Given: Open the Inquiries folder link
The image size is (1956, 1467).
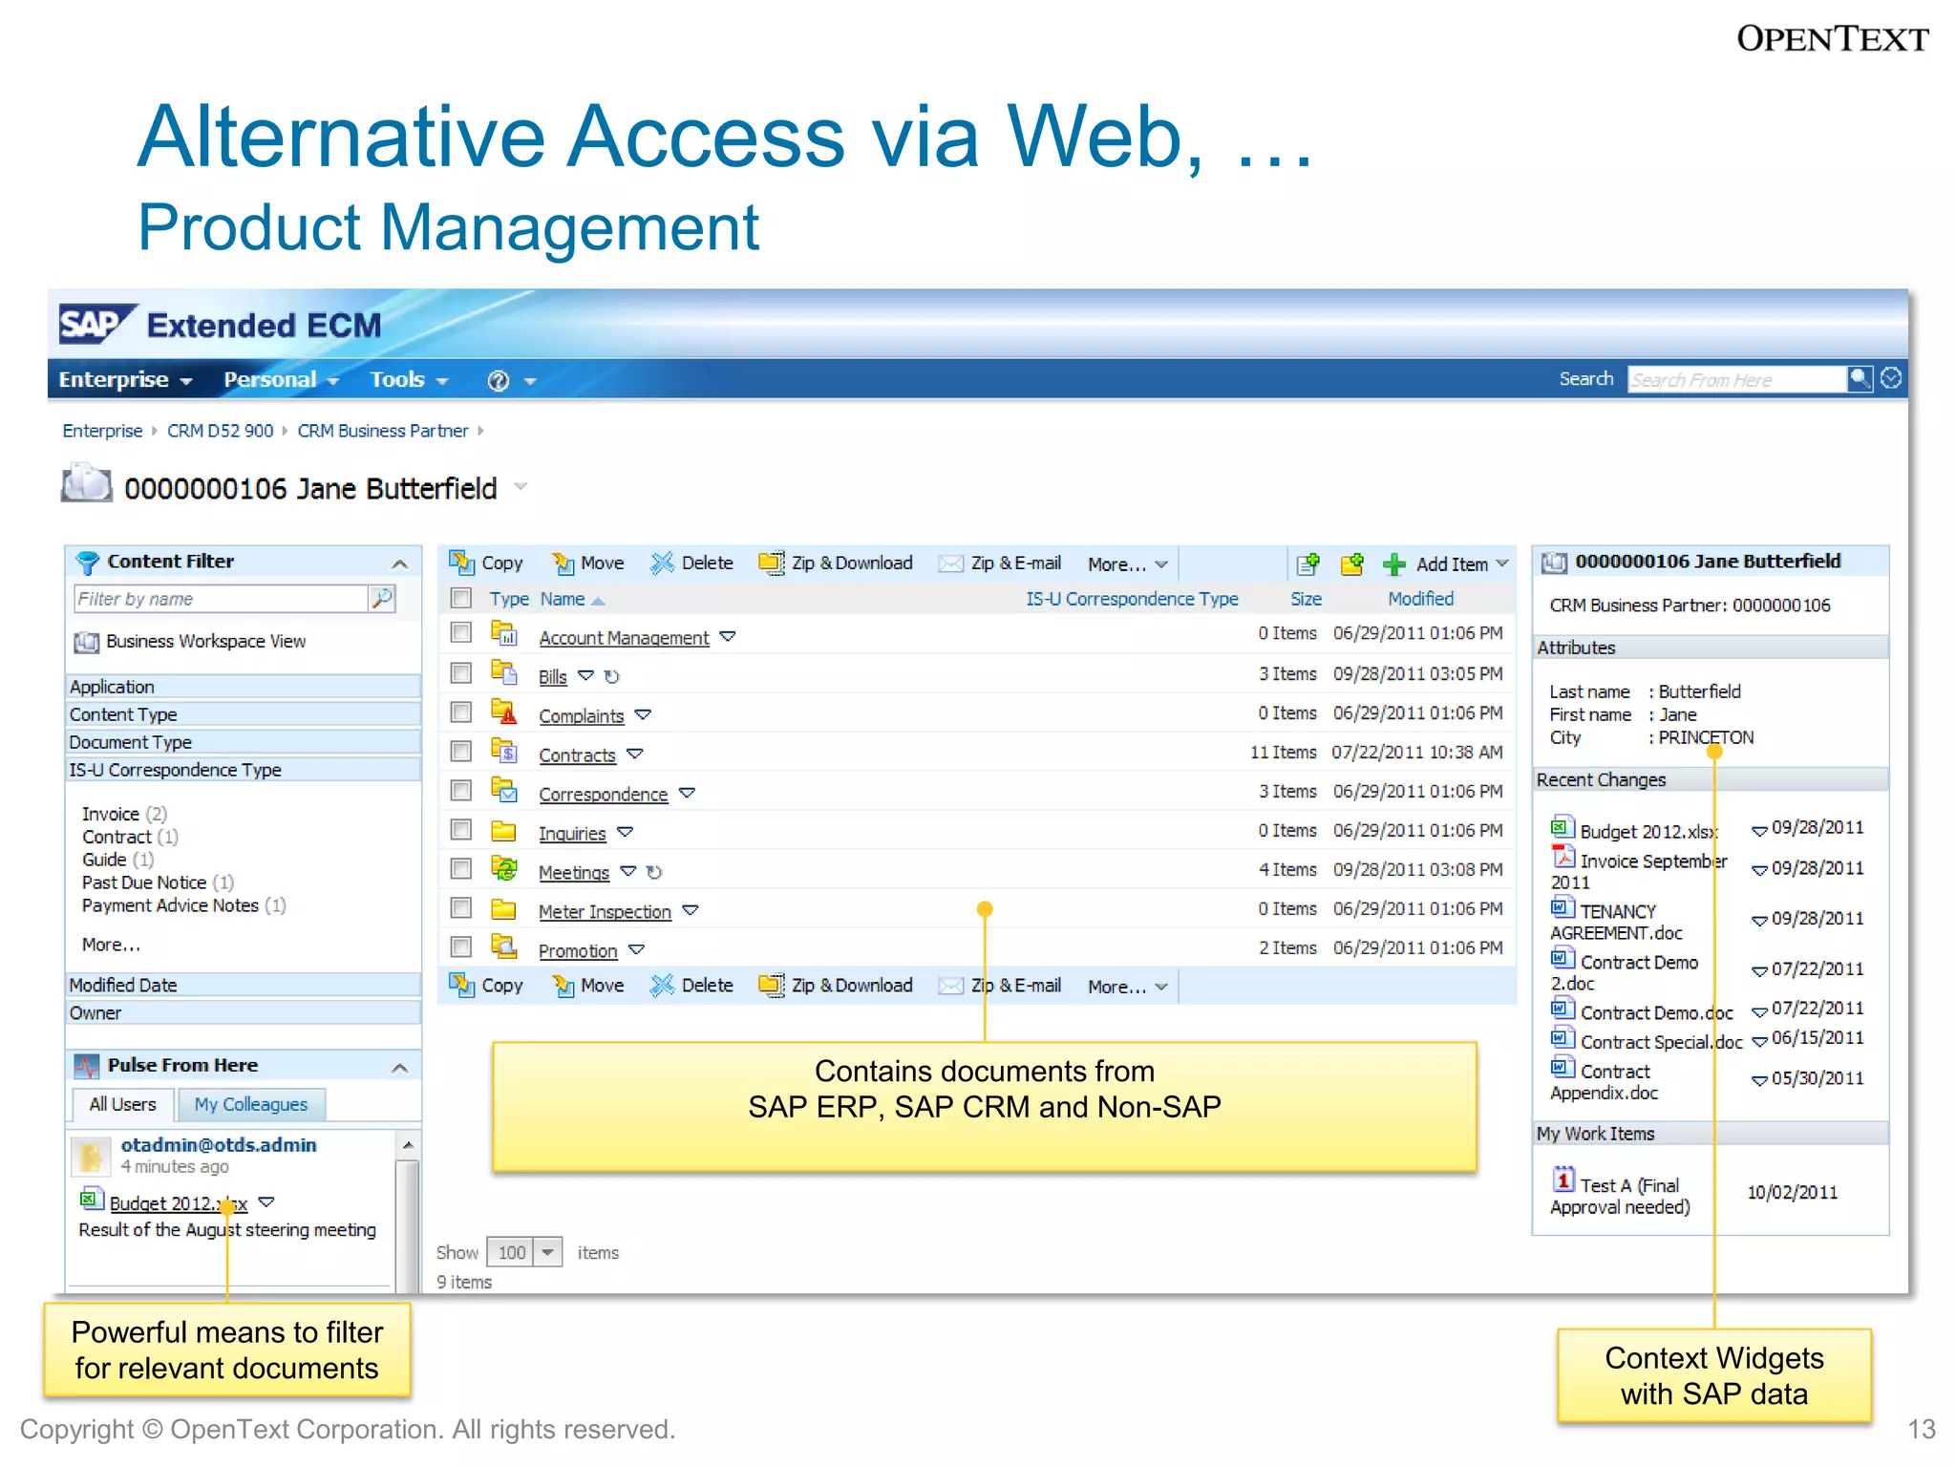Looking at the screenshot, I should [572, 834].
